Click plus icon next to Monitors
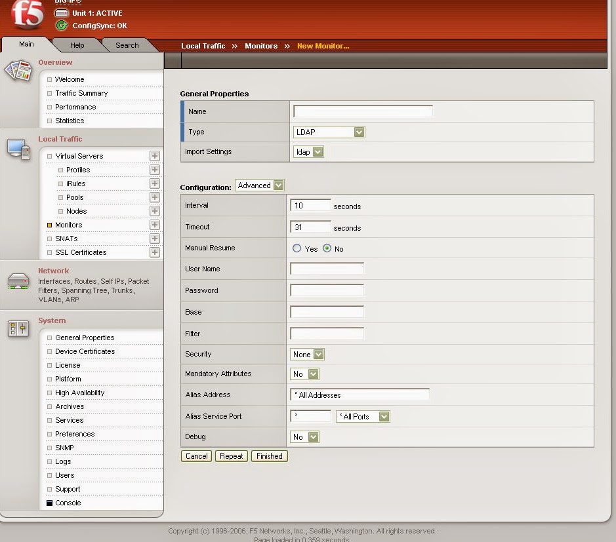 [x=155, y=225]
